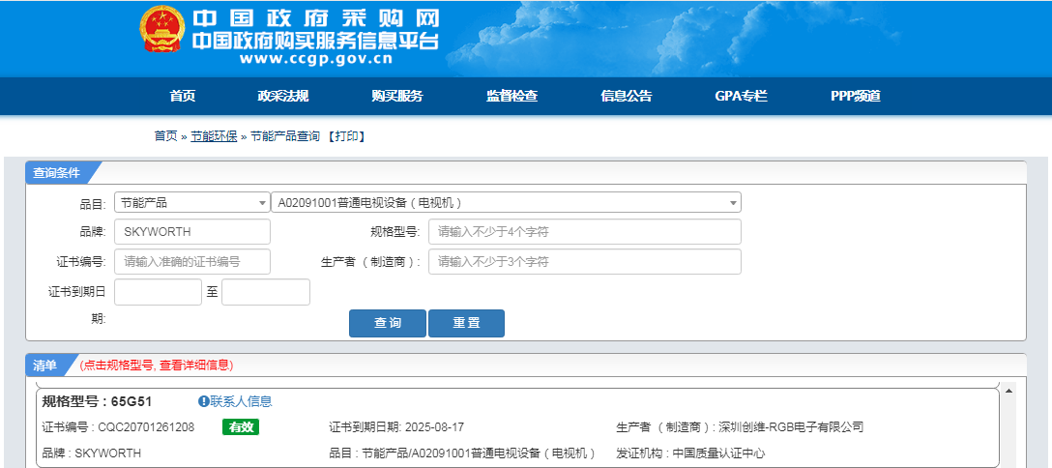Open the GPA专栏 navigation item
Viewport: 1052px width, 468px height.
pyautogui.click(x=741, y=96)
